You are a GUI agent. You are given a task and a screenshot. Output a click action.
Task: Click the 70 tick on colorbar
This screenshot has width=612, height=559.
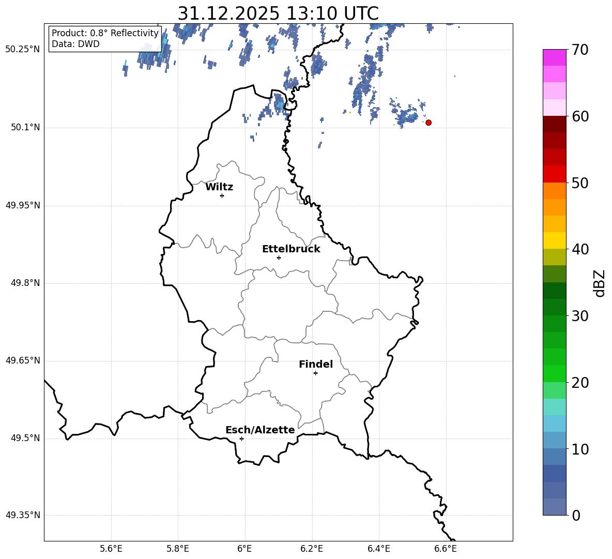pos(580,50)
